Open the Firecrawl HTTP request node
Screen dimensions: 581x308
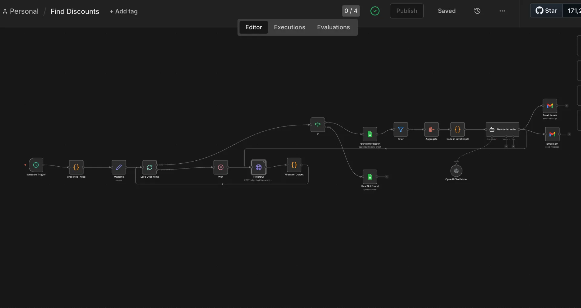pyautogui.click(x=258, y=167)
